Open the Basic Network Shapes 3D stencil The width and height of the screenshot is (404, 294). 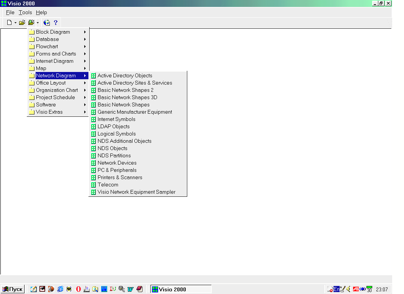[137, 97]
